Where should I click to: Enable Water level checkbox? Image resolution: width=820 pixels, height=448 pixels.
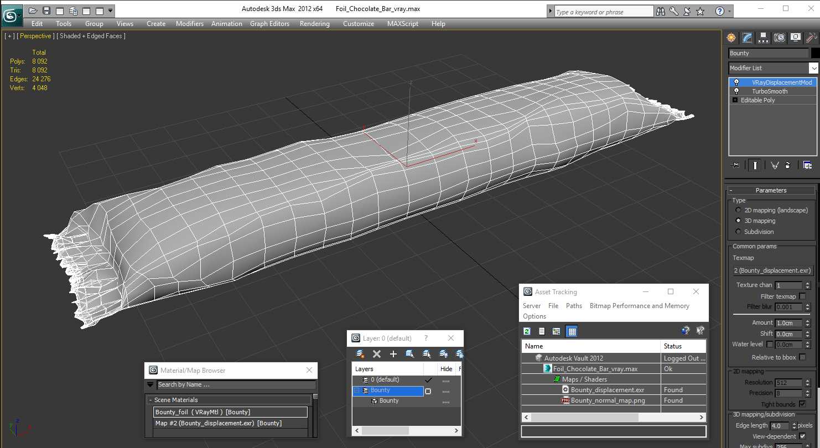point(770,344)
